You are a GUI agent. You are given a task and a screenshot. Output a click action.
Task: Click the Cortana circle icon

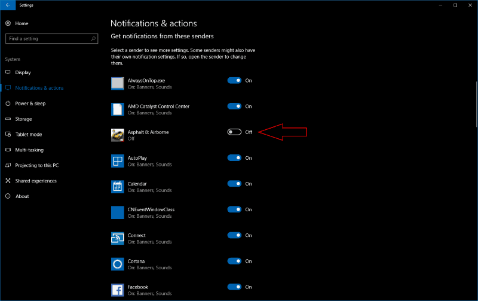(x=117, y=264)
